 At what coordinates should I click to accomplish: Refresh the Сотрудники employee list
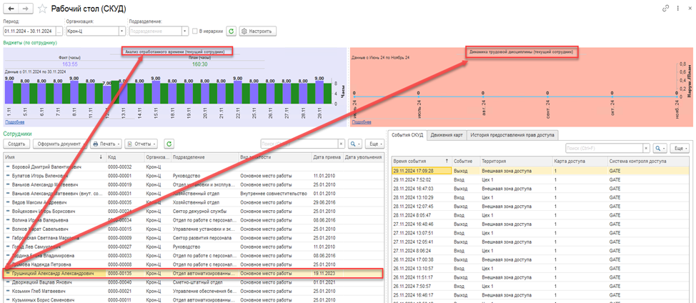coord(169,144)
